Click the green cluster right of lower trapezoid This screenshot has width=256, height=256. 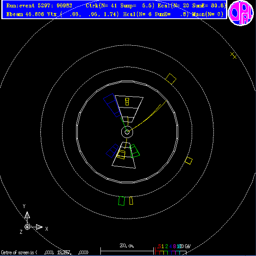[x=135, y=151]
